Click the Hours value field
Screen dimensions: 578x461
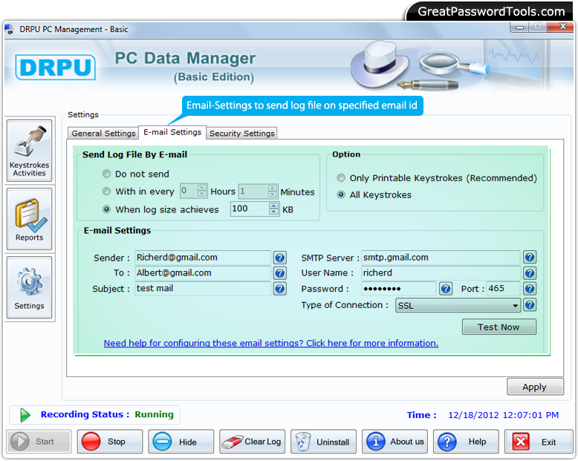click(189, 191)
